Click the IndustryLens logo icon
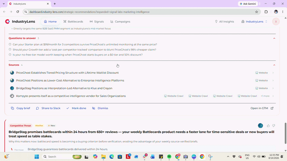Image resolution: width=287 pixels, height=161 pixels. click(x=7, y=21)
